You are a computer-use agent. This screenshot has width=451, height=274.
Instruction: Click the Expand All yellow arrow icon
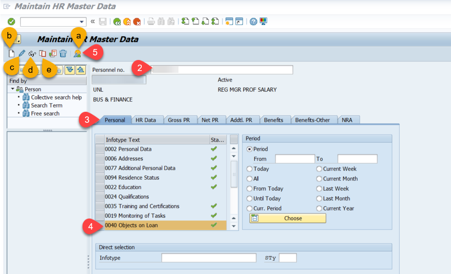point(70,70)
